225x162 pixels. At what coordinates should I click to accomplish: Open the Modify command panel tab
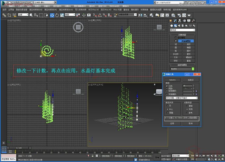[175, 21]
